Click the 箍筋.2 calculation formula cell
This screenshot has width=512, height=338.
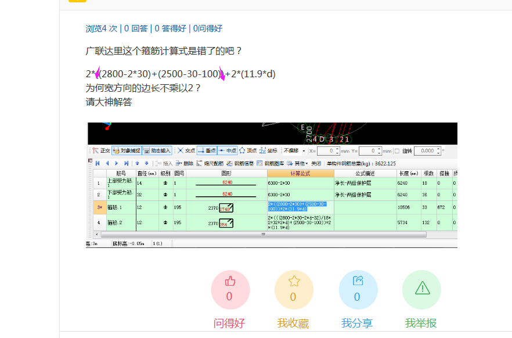[301, 222]
